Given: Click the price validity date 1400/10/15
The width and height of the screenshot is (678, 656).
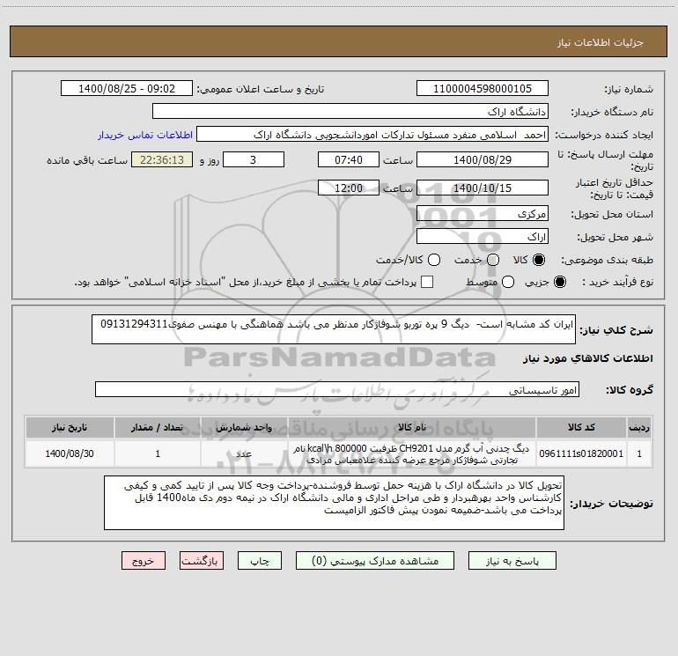Looking at the screenshot, I should click(x=483, y=188).
